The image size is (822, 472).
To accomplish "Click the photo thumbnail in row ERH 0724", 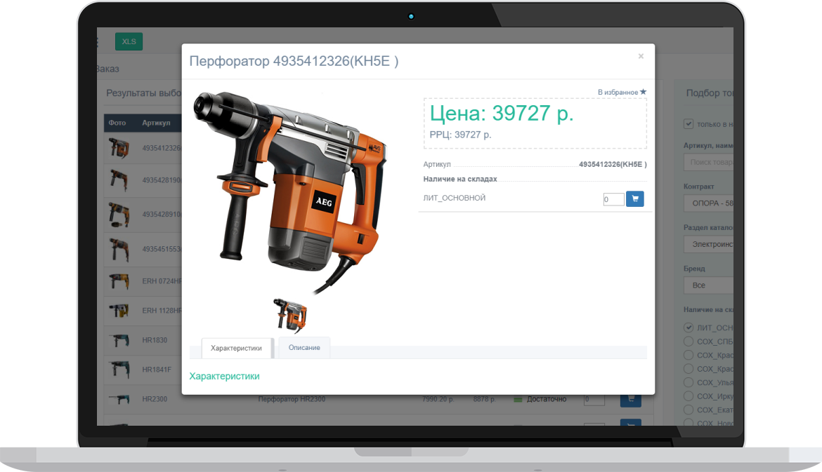I will tap(119, 281).
